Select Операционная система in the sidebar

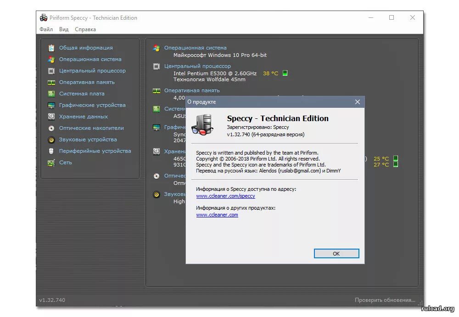[x=90, y=59]
